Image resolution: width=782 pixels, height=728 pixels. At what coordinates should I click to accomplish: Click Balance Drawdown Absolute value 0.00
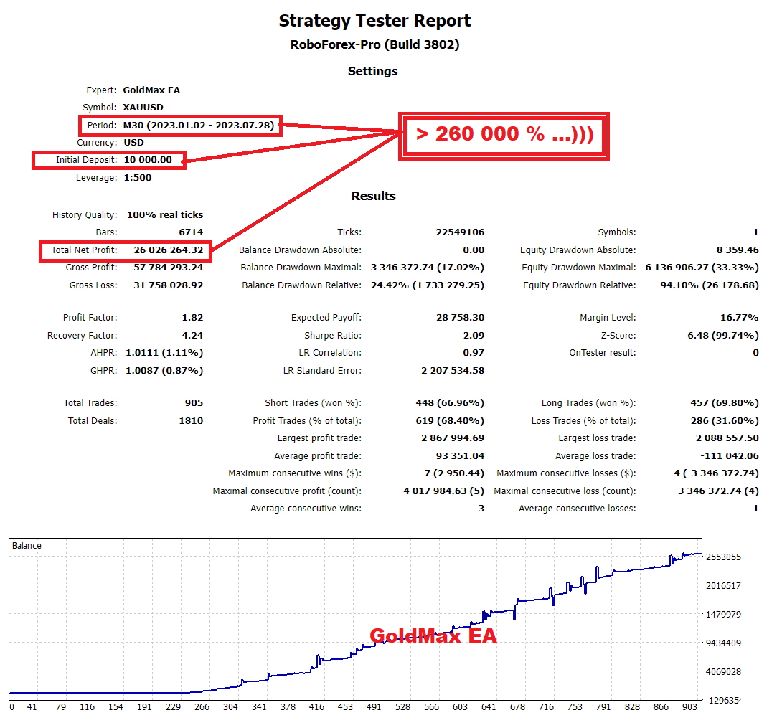(474, 250)
